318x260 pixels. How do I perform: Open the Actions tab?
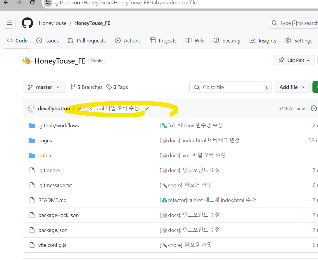tap(128, 41)
